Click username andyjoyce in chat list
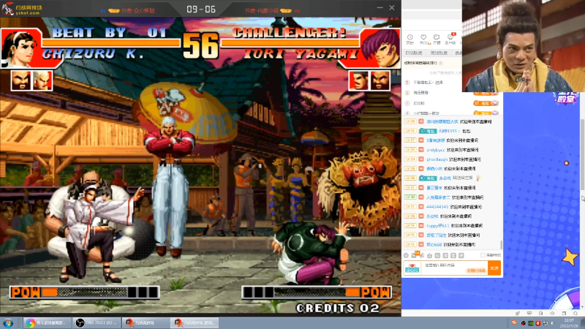585x329 pixels. coord(435,150)
